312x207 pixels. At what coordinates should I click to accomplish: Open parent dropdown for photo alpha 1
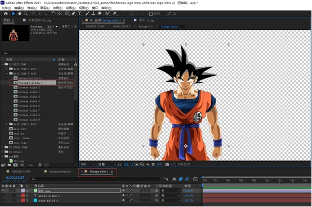170,195
